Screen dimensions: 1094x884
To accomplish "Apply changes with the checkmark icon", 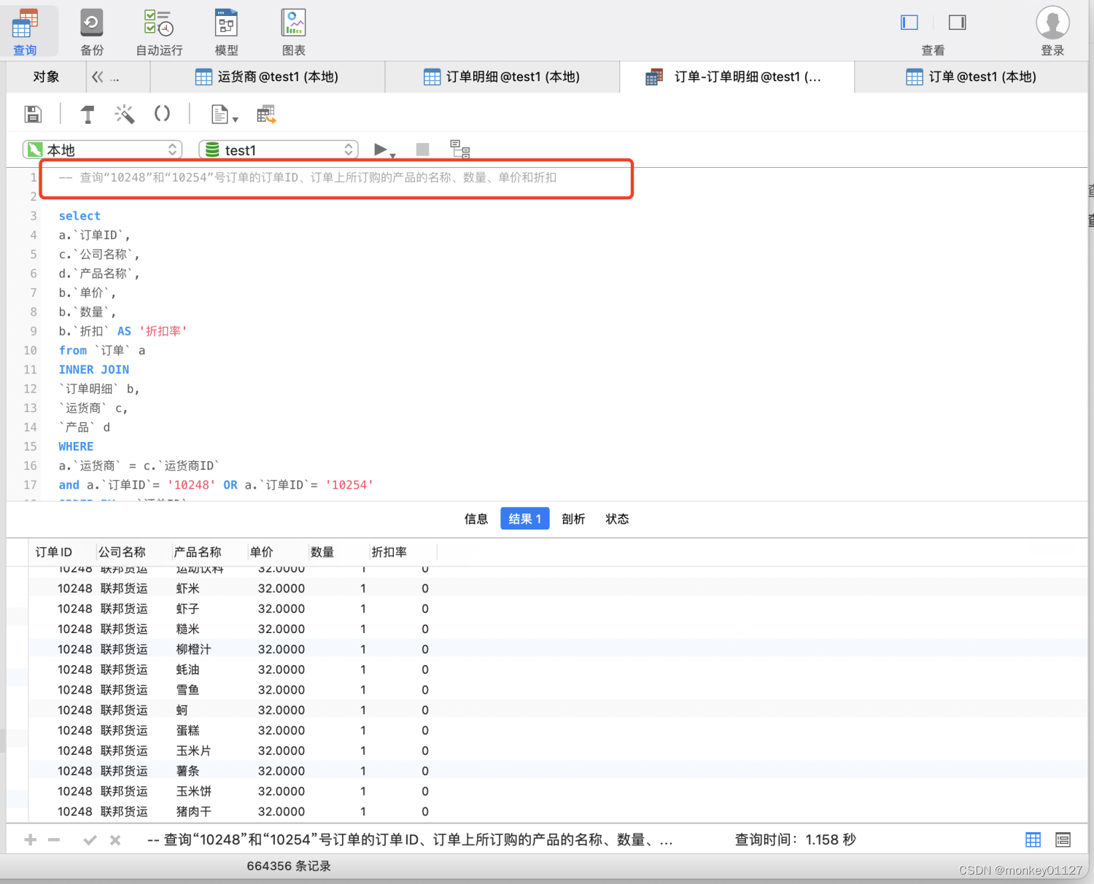I will point(90,840).
